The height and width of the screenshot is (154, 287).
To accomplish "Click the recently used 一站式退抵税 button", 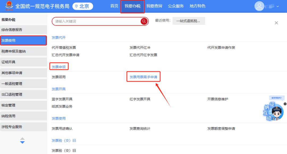I will pos(188,21).
